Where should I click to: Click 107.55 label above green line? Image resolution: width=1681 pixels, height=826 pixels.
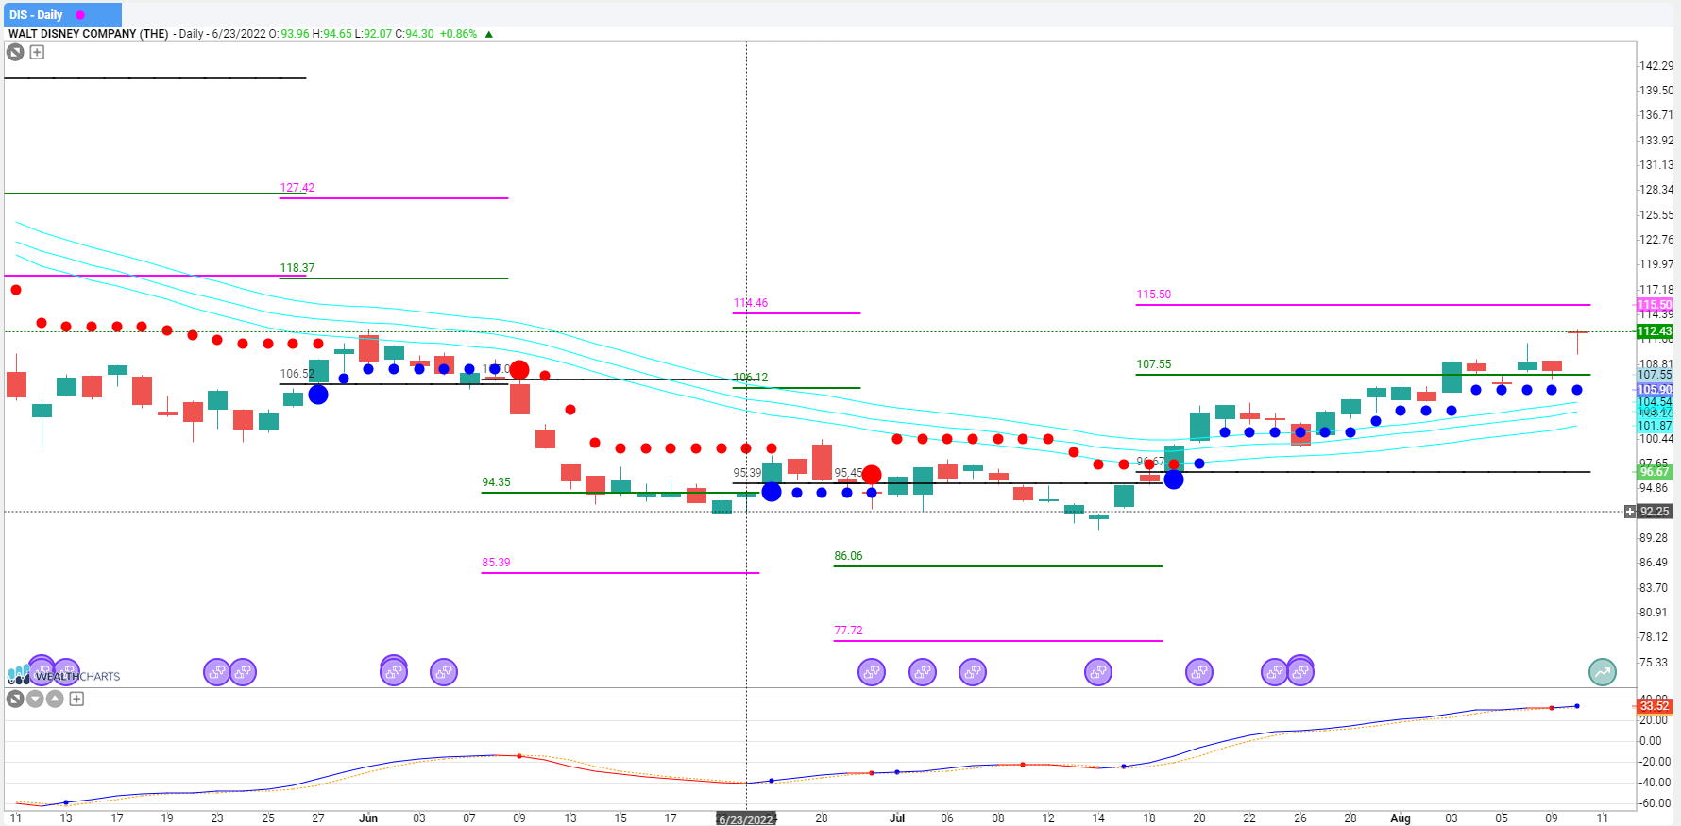1154,364
